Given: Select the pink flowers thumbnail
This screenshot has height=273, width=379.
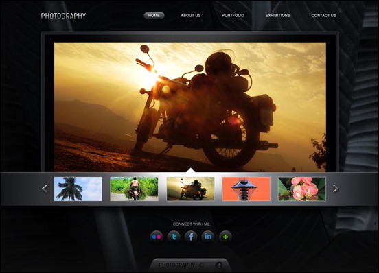Looking at the screenshot, I should click(x=302, y=189).
